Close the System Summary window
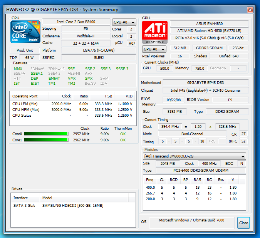The width and height of the screenshot is (260, 238). 250,10
